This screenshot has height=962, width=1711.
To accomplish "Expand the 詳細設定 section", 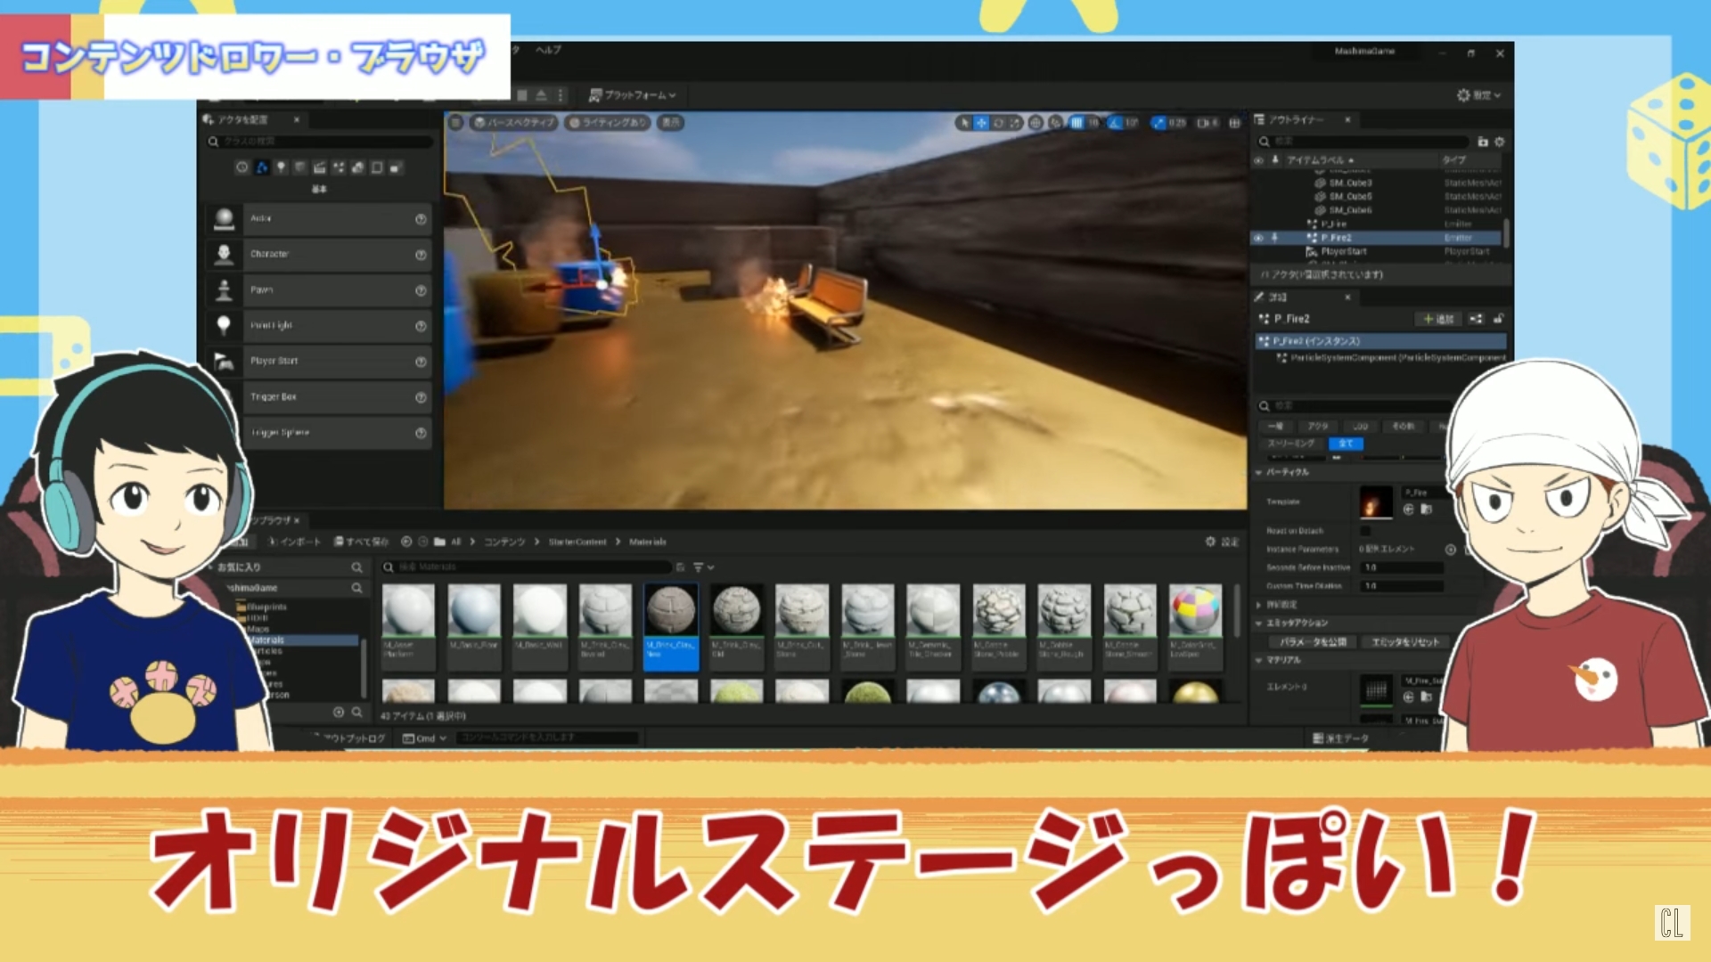I will 1259,605.
